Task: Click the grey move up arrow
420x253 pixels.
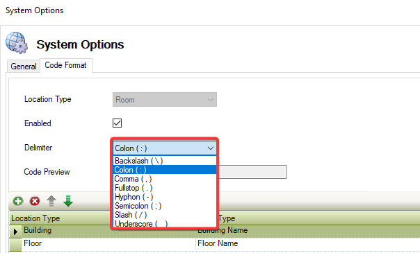Action: tap(51, 201)
